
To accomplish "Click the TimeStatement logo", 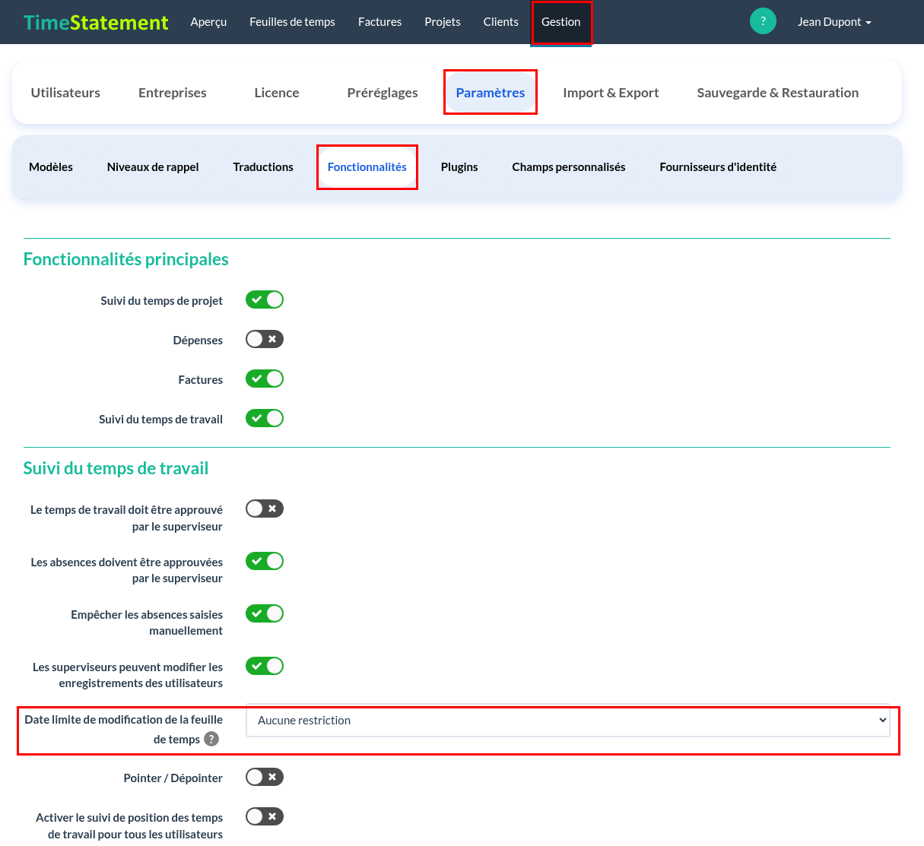I will [96, 22].
